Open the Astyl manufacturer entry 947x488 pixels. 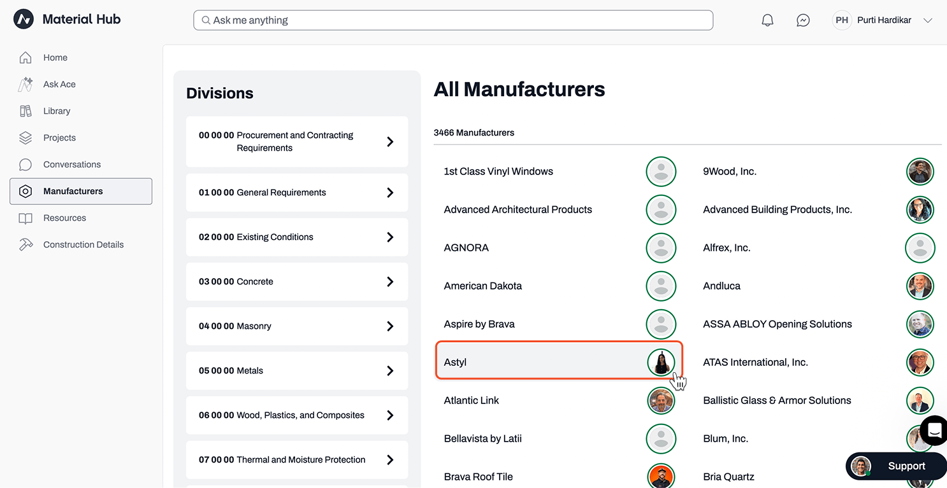click(x=559, y=362)
